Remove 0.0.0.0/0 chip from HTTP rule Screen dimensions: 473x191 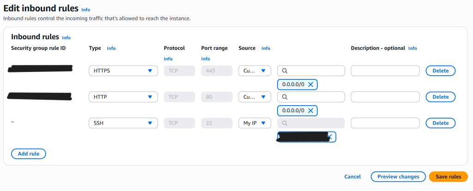[310, 111]
